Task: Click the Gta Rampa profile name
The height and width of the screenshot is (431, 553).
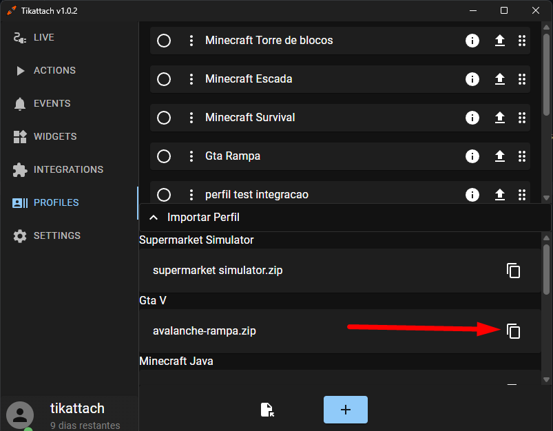Action: click(x=233, y=156)
